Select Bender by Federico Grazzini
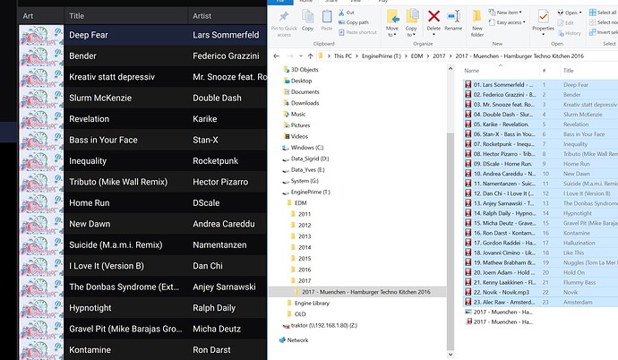 [x=142, y=56]
